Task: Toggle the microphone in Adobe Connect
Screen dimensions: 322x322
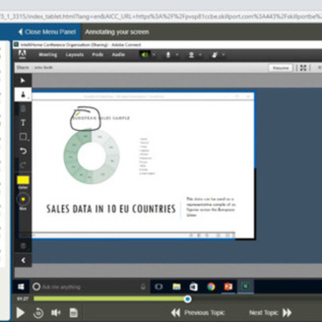Action: pos(168,55)
